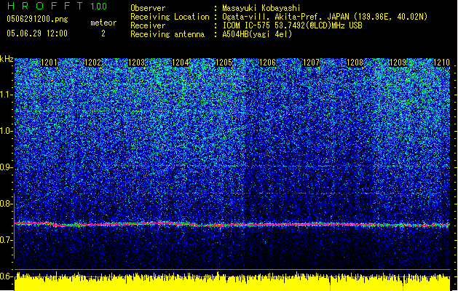The height and width of the screenshot is (291, 458).
Task: Click the yellow signal intensity bar graph
Action: point(232,282)
